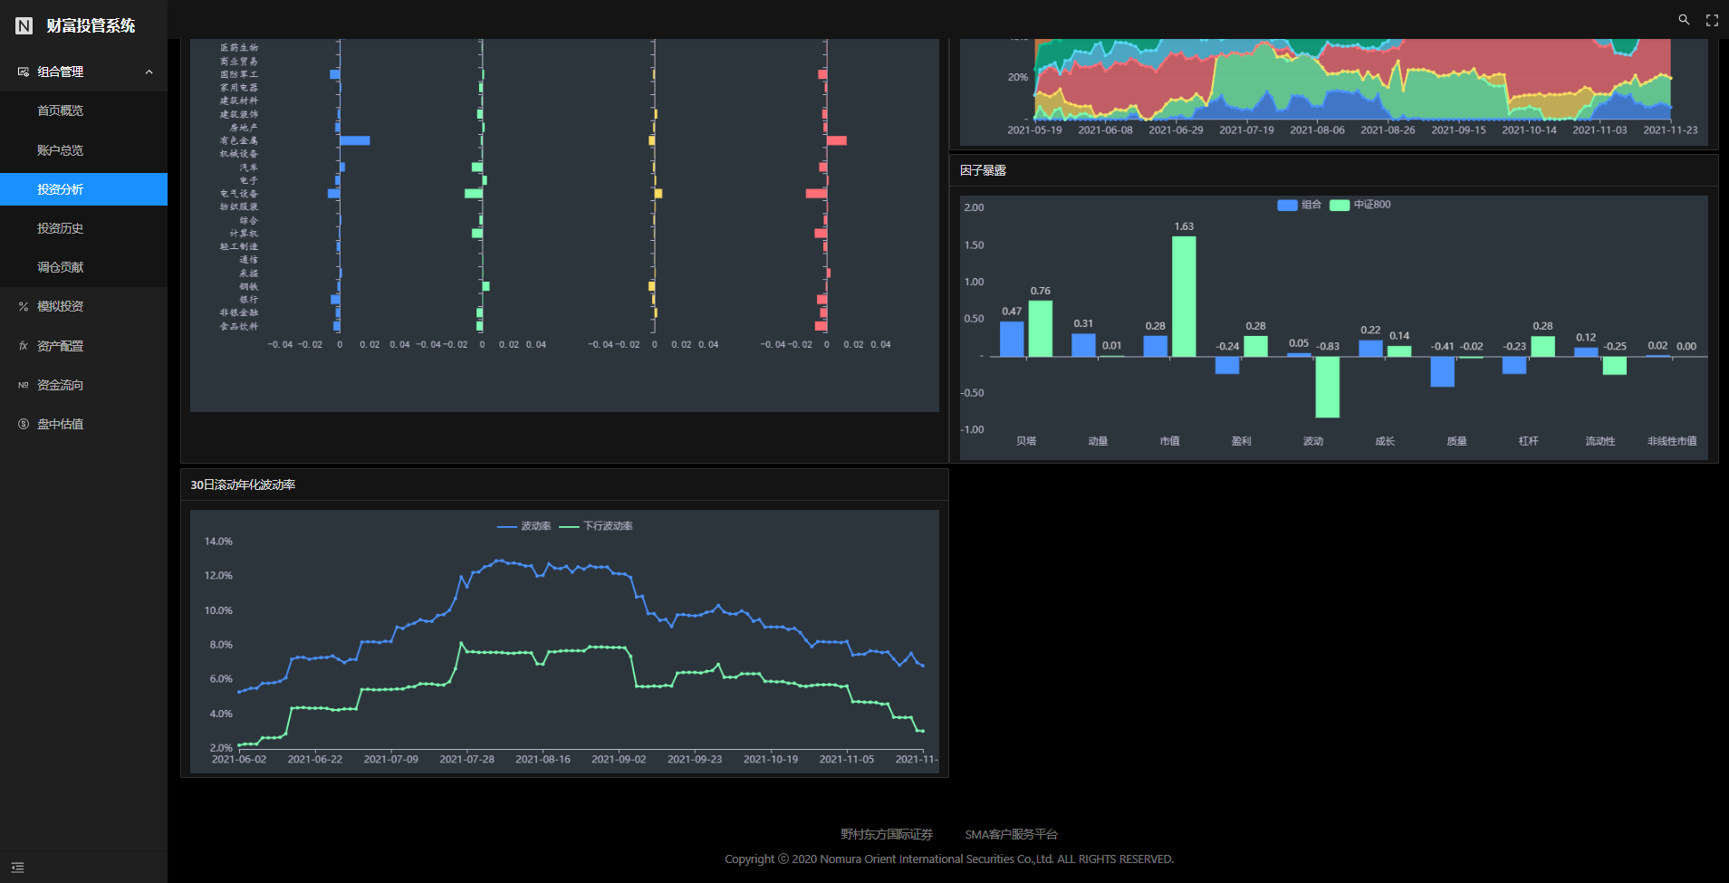Click the 贝塔 axis label

[x=1026, y=441]
